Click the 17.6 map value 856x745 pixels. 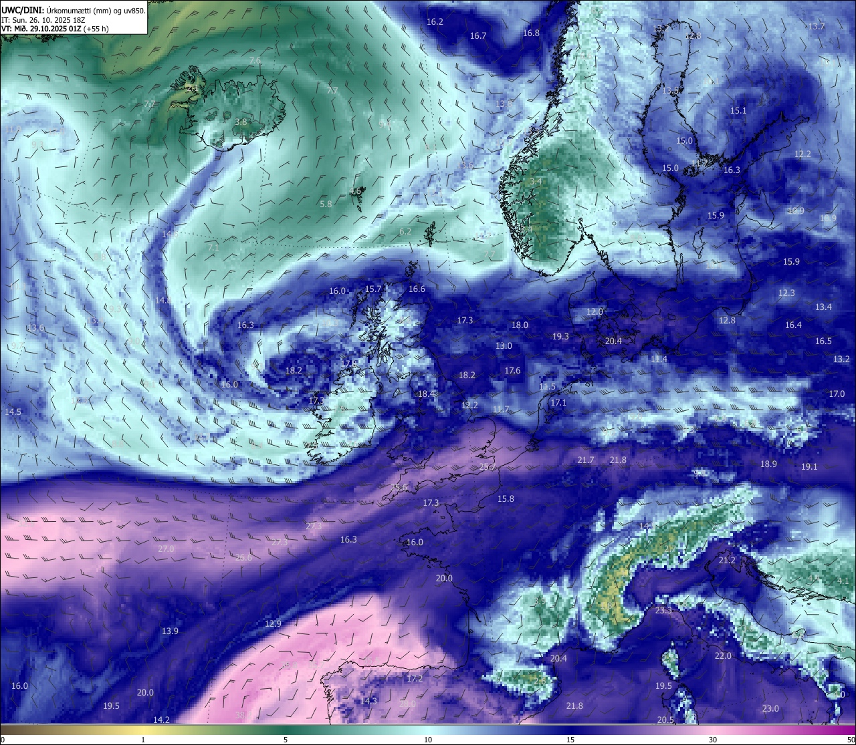coord(512,371)
